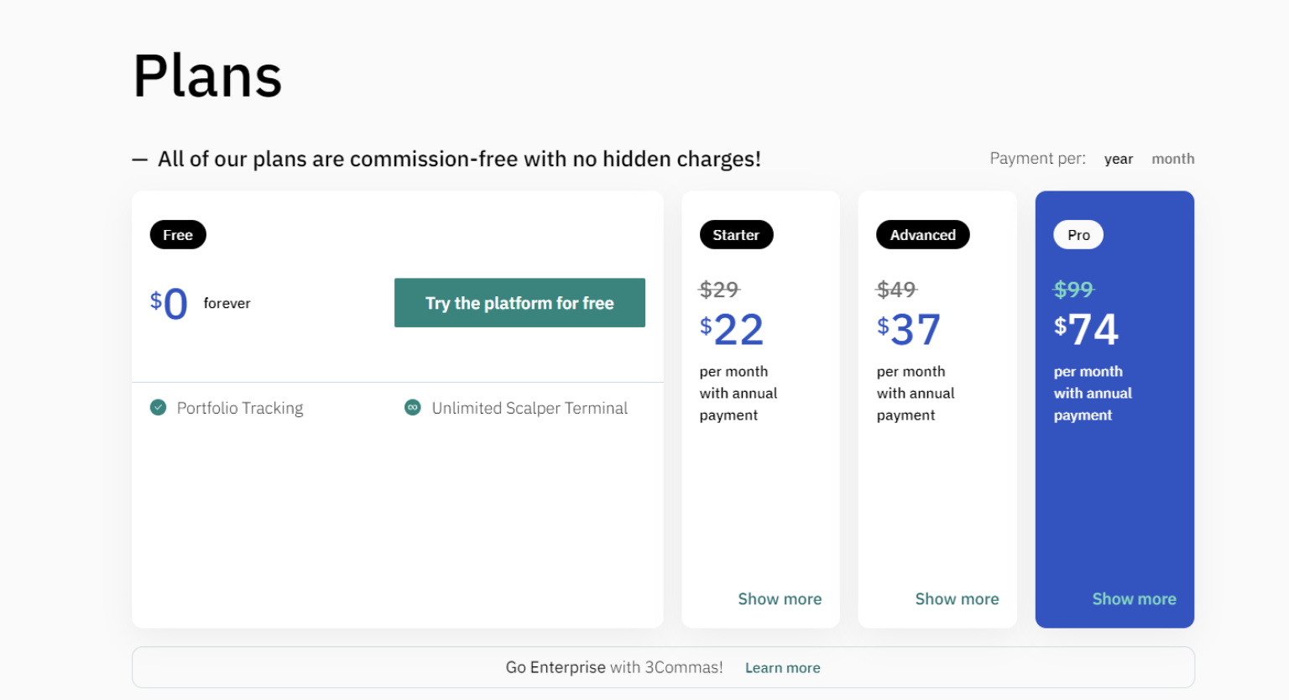This screenshot has width=1289, height=700.
Task: Click the infinity icon beside Unlimited Scalper Terminal
Action: 412,408
